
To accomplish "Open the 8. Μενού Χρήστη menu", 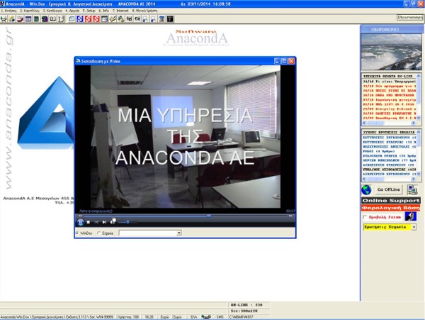I will 144,11.
